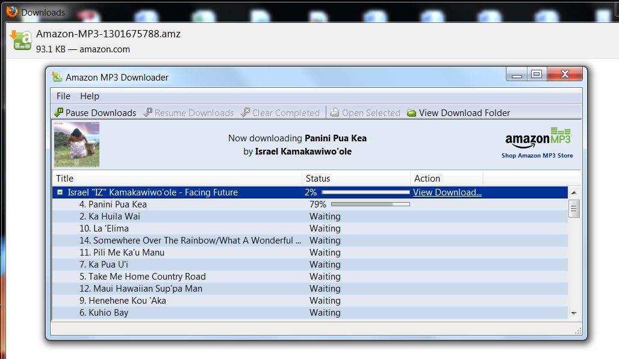Screen dimensions: 619x359
Task: Maximize the Amazon MP3 Downloader window
Action: point(537,75)
